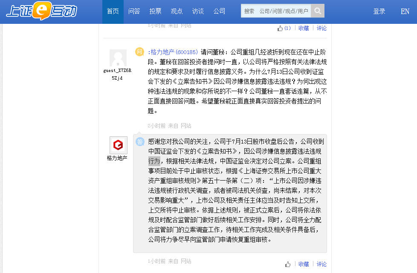Click the 2小时前 来自 网站 timestamp
The height and width of the screenshot is (273, 417).
pyautogui.click(x=169, y=126)
